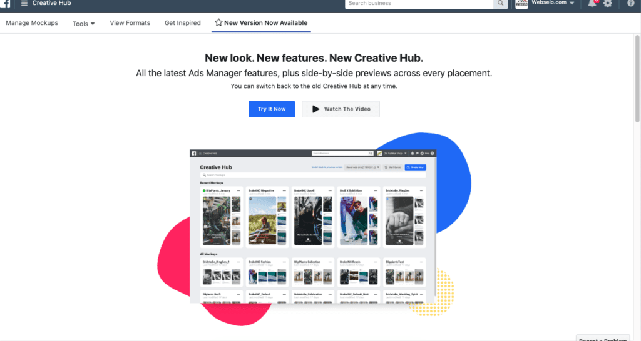
Task: Expand the Webselo.com account dropdown
Action: pyautogui.click(x=572, y=3)
